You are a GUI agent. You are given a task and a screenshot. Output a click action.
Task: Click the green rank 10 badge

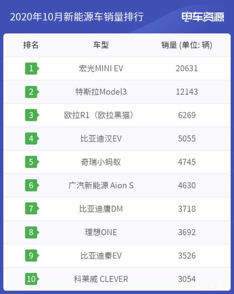[x=32, y=279]
